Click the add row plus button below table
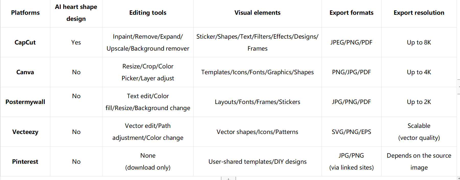460x180 pixels. point(228,179)
